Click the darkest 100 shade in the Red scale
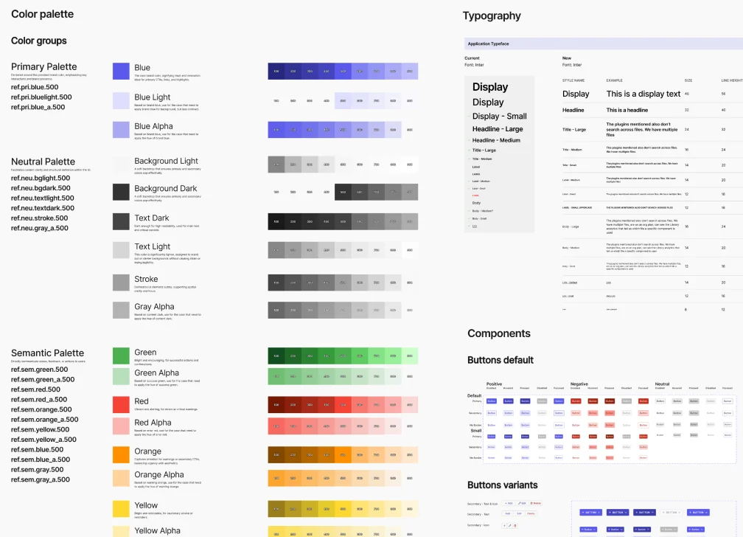This screenshot has width=743, height=537. [276, 404]
